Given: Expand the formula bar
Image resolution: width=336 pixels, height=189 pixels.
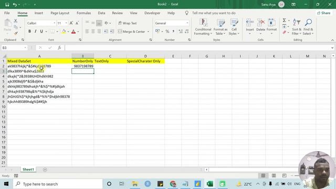Looking at the screenshot, I should 332,48.
